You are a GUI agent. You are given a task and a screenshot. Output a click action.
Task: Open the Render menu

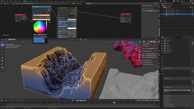point(11,1)
